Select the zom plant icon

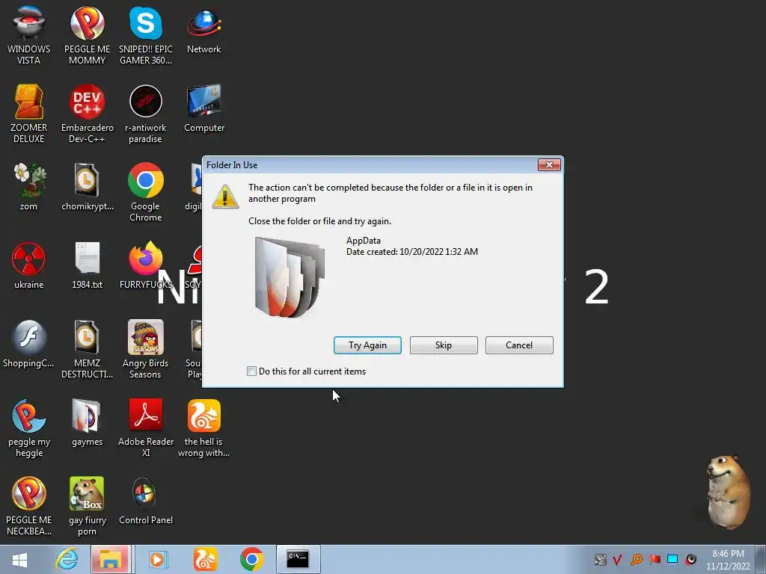(x=29, y=187)
